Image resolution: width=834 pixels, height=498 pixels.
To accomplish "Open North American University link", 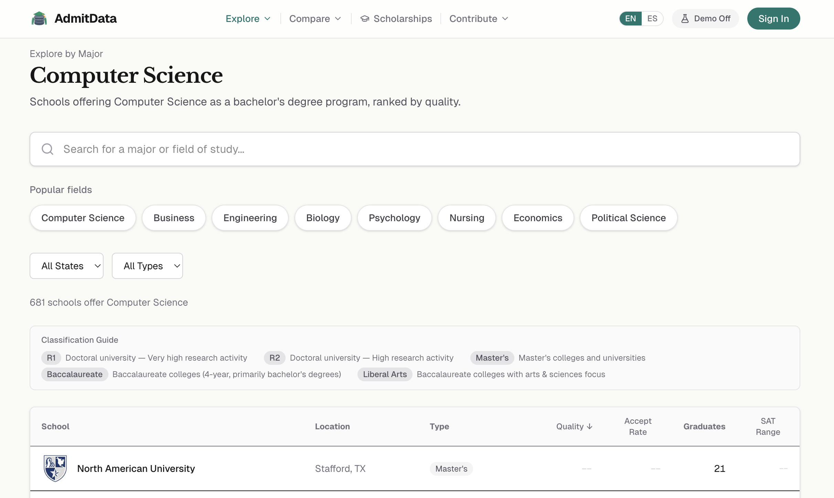I will (x=136, y=468).
